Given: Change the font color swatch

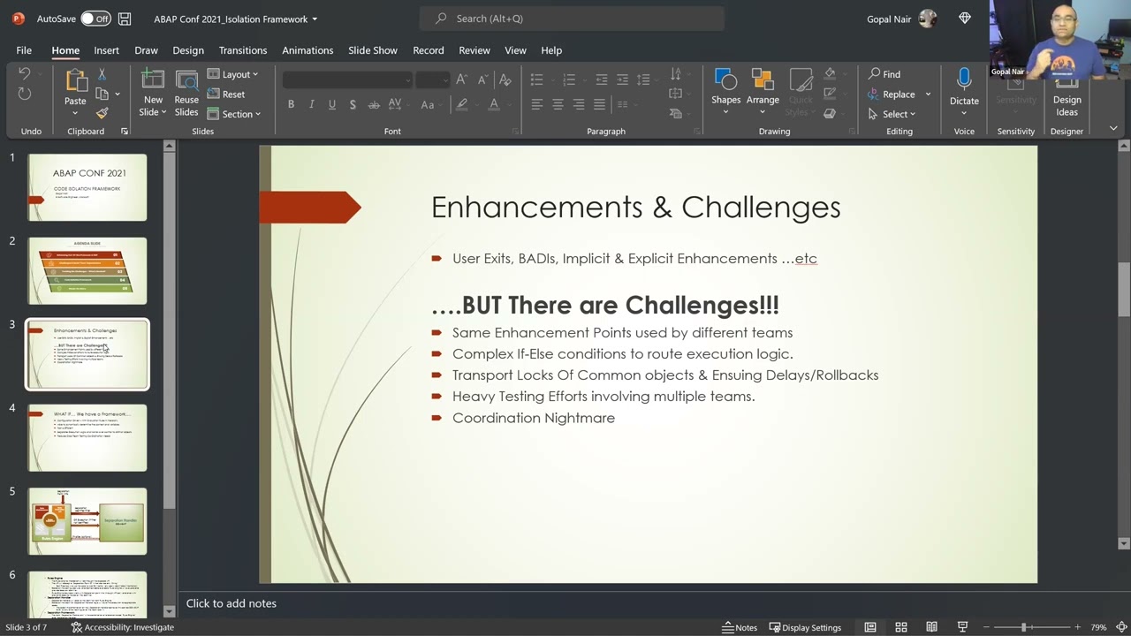Looking at the screenshot, I should tap(494, 104).
